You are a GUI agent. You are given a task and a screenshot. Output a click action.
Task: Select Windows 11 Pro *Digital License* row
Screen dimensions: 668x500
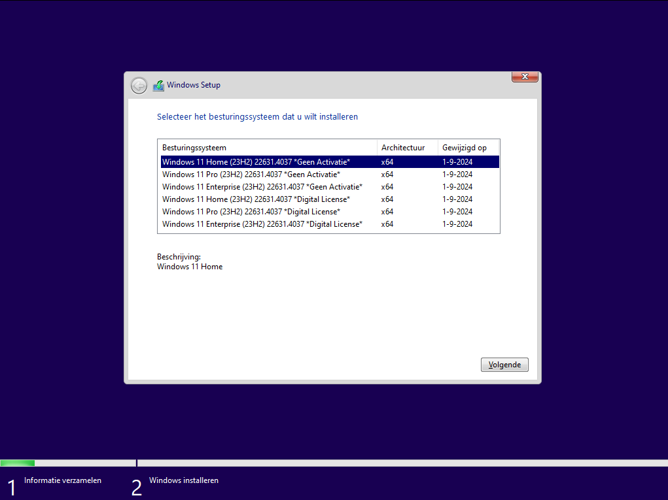click(x=330, y=212)
